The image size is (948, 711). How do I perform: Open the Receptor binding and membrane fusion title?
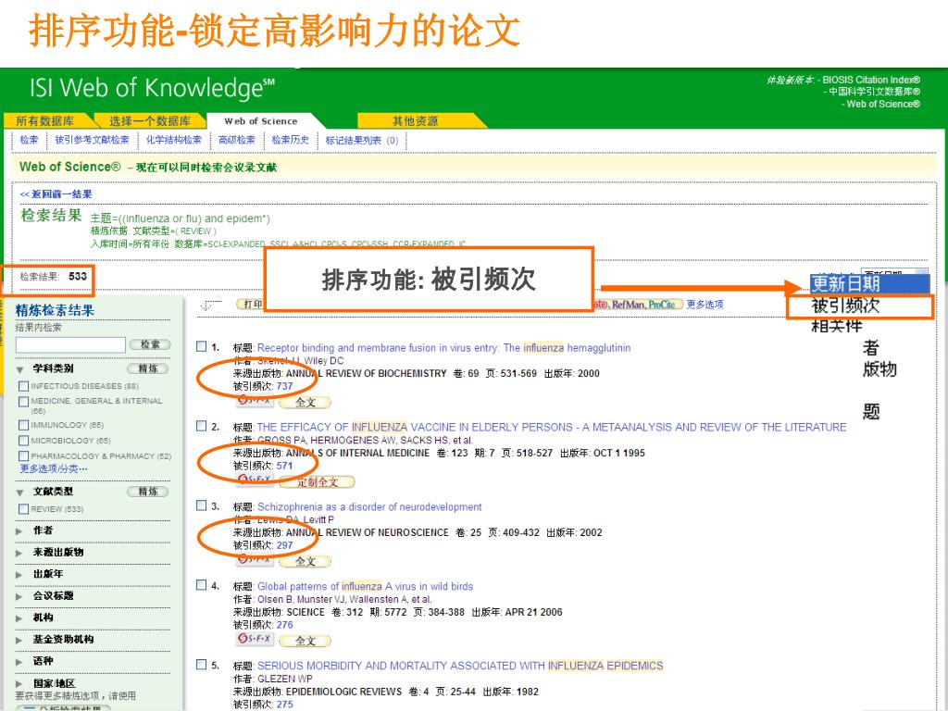click(443, 348)
